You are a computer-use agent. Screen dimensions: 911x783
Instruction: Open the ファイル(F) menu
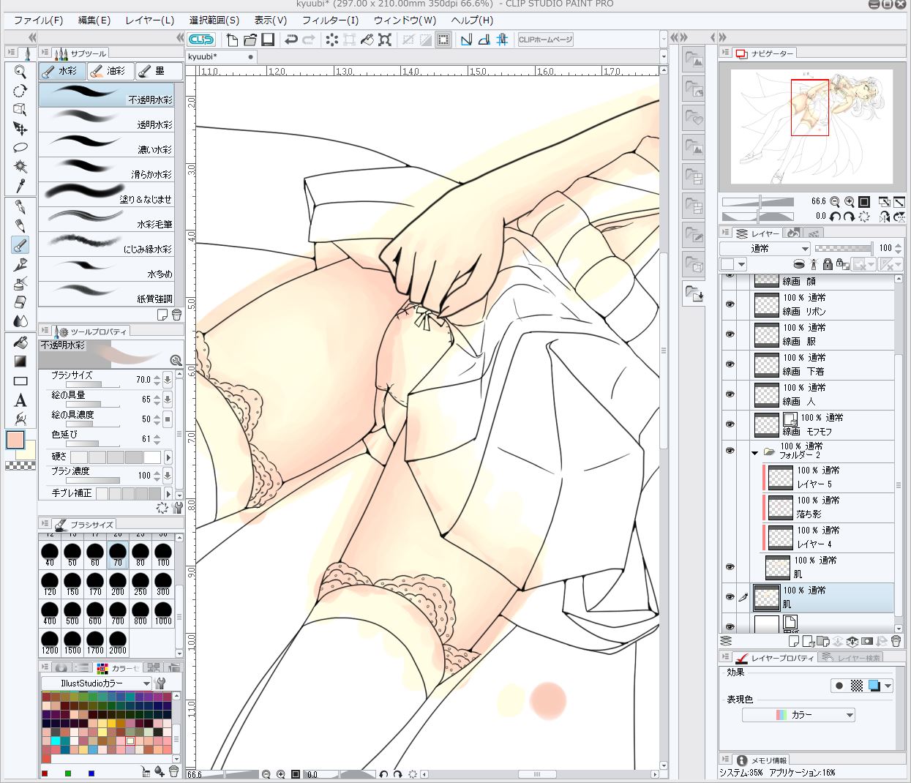pos(39,20)
